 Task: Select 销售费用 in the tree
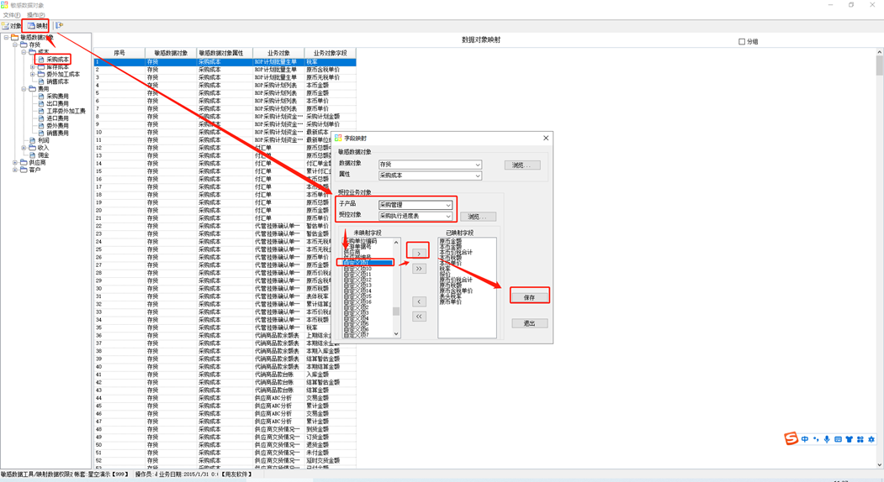pos(57,133)
